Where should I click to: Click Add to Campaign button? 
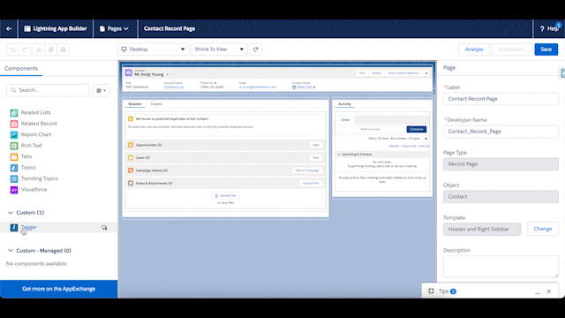coord(307,170)
